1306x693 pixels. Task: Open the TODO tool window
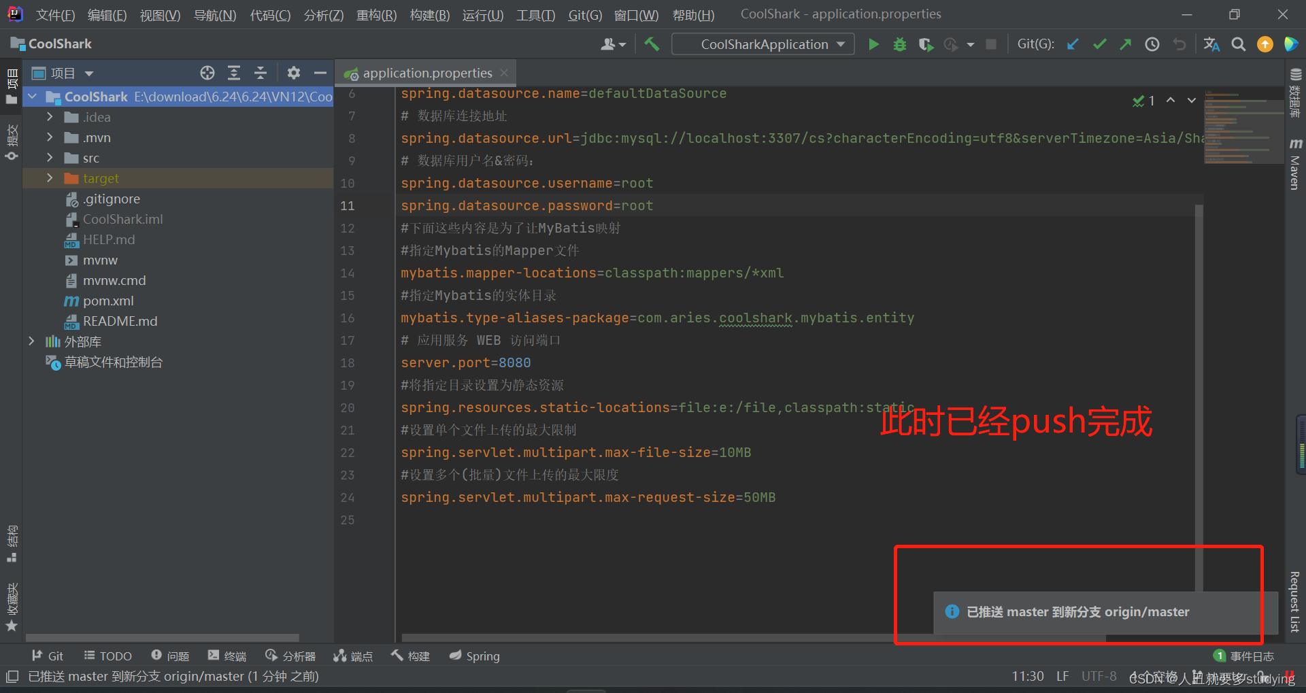click(107, 656)
